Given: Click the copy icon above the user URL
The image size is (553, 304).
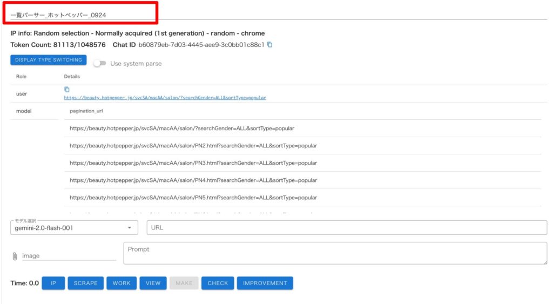Looking at the screenshot, I should 67,90.
